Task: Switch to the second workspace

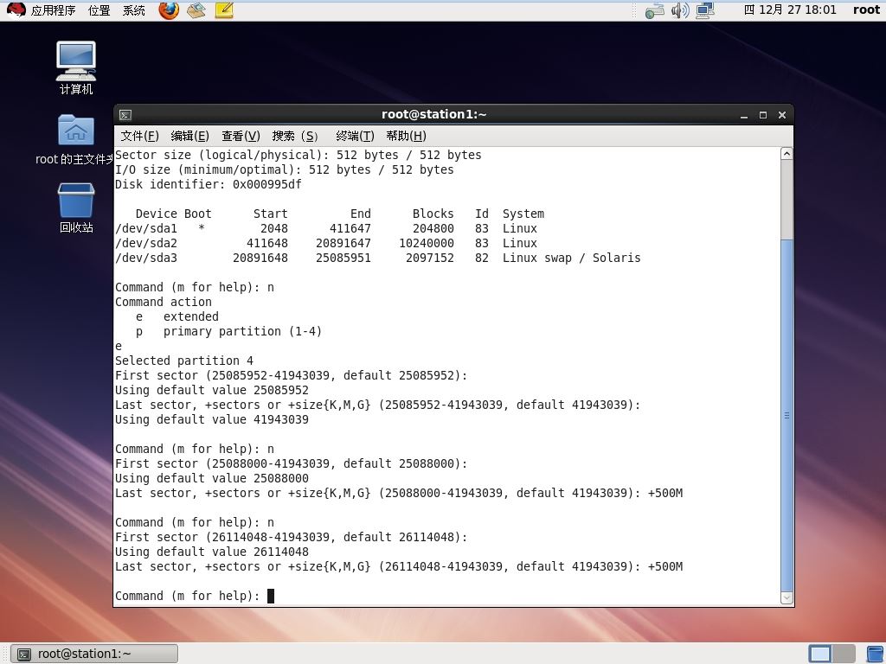Action: 843,654
